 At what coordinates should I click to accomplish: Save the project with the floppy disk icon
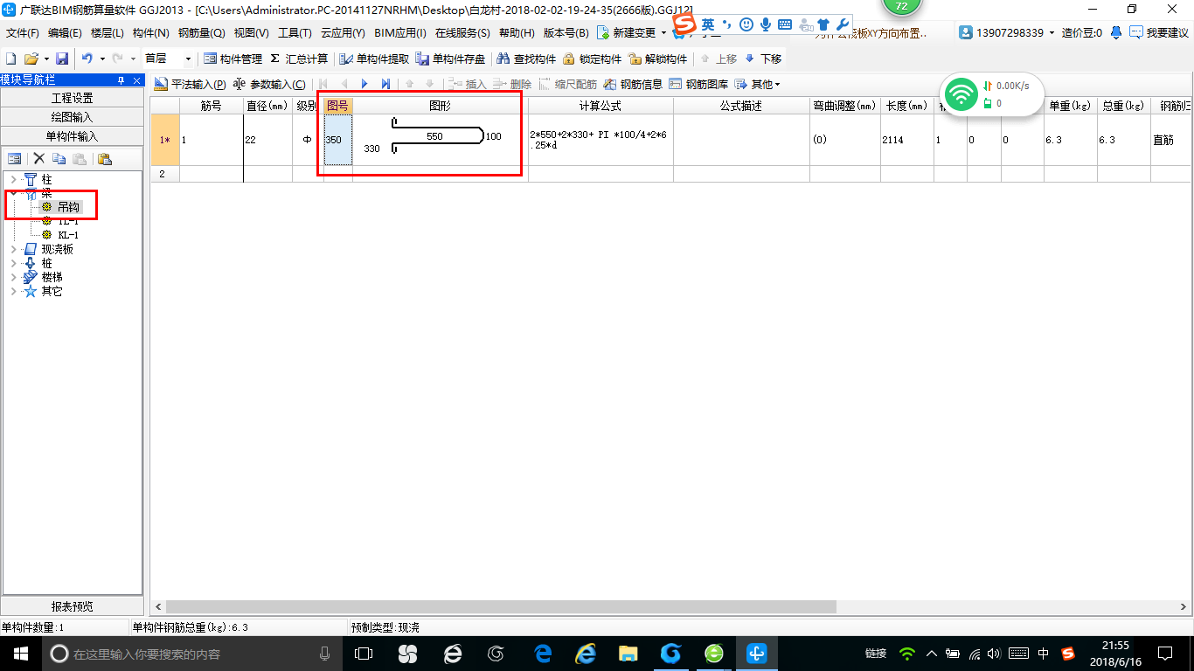[62, 59]
